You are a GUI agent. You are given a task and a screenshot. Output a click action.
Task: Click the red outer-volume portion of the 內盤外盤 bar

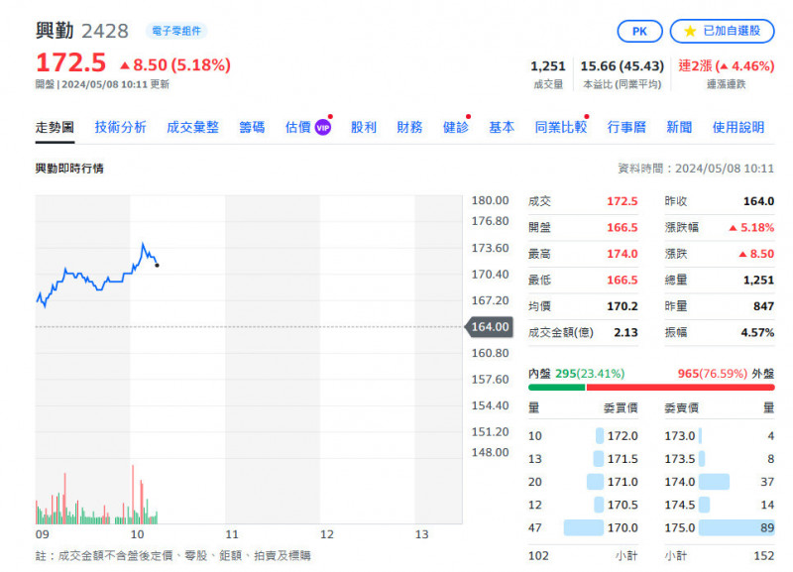[x=680, y=388]
